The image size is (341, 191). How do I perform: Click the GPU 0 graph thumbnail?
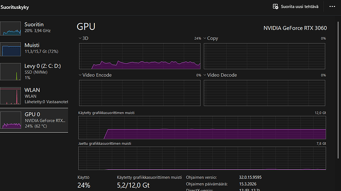click(x=10, y=120)
